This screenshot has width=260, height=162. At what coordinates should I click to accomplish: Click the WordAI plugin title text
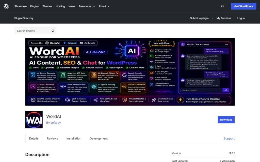pos(54,116)
